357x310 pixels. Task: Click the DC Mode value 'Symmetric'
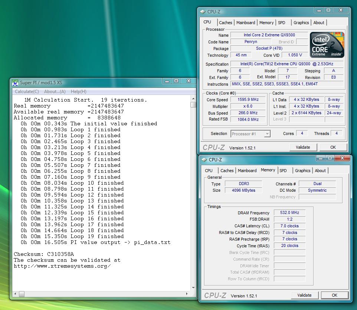pos(317,190)
